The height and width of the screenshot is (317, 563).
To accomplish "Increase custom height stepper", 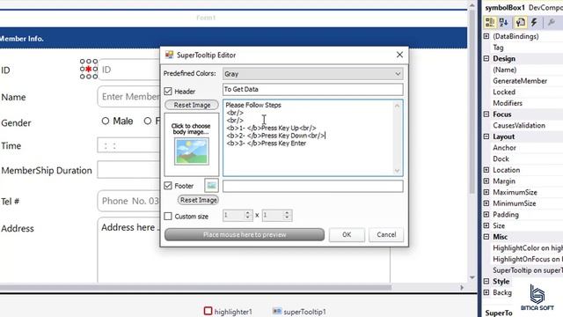I will click(x=287, y=213).
